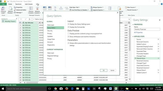
Task: Click formula bar confirm checkmark icon
Action: pyautogui.click(x=25, y=19)
